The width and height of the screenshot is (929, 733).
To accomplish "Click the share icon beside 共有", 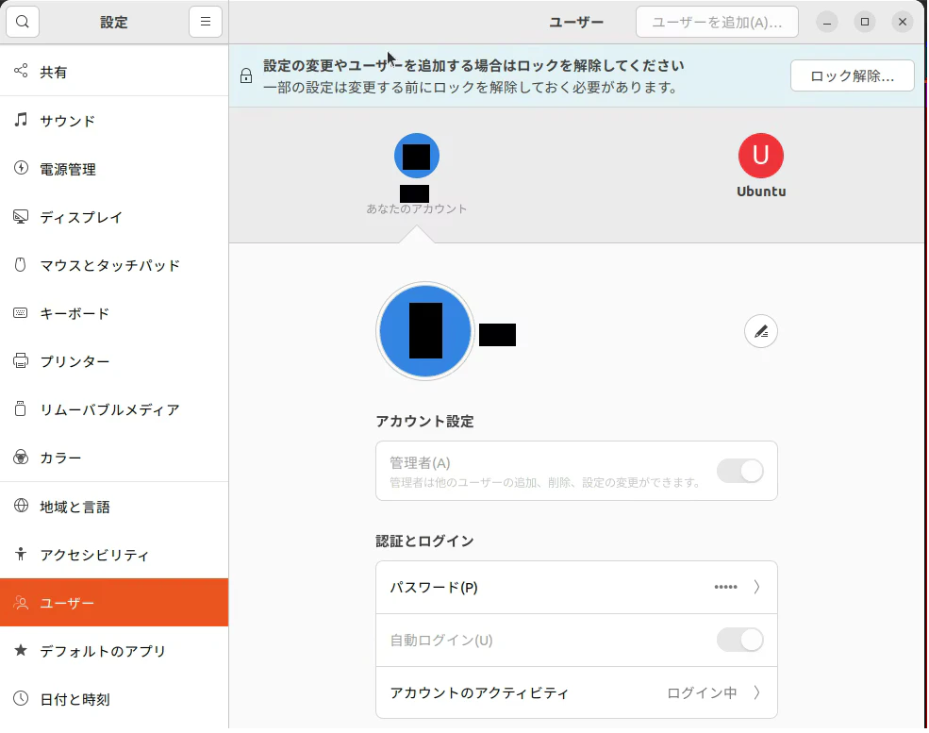I will pyautogui.click(x=21, y=71).
